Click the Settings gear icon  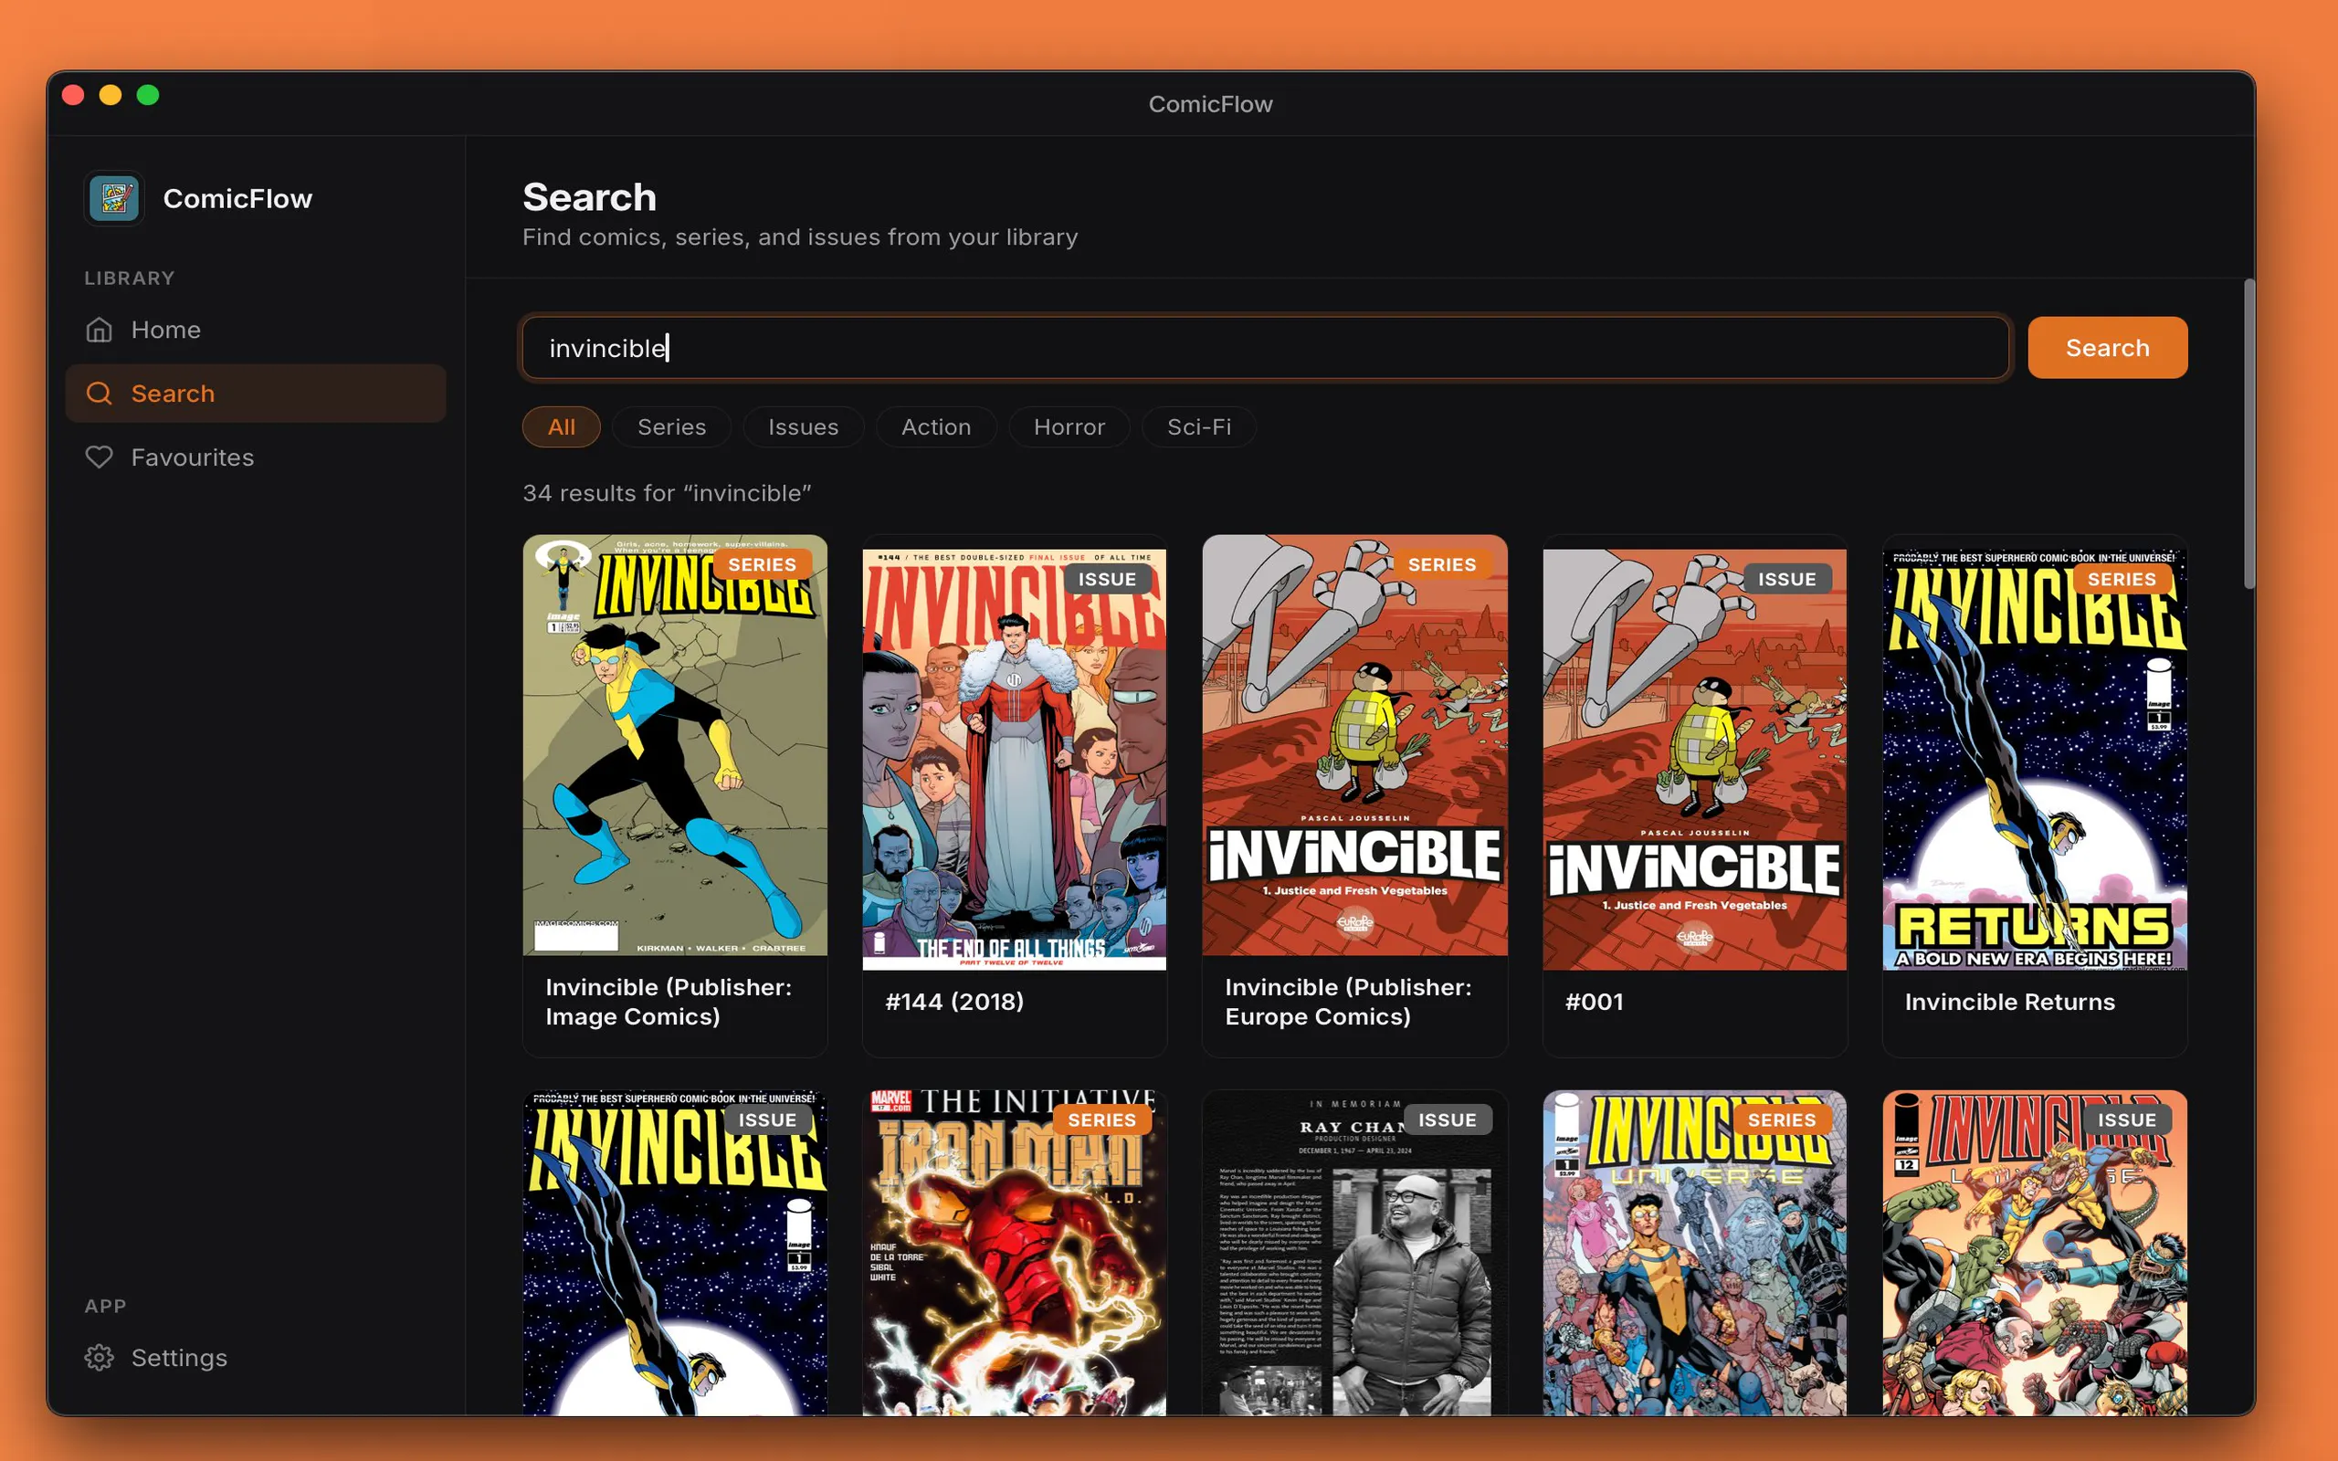(100, 1358)
